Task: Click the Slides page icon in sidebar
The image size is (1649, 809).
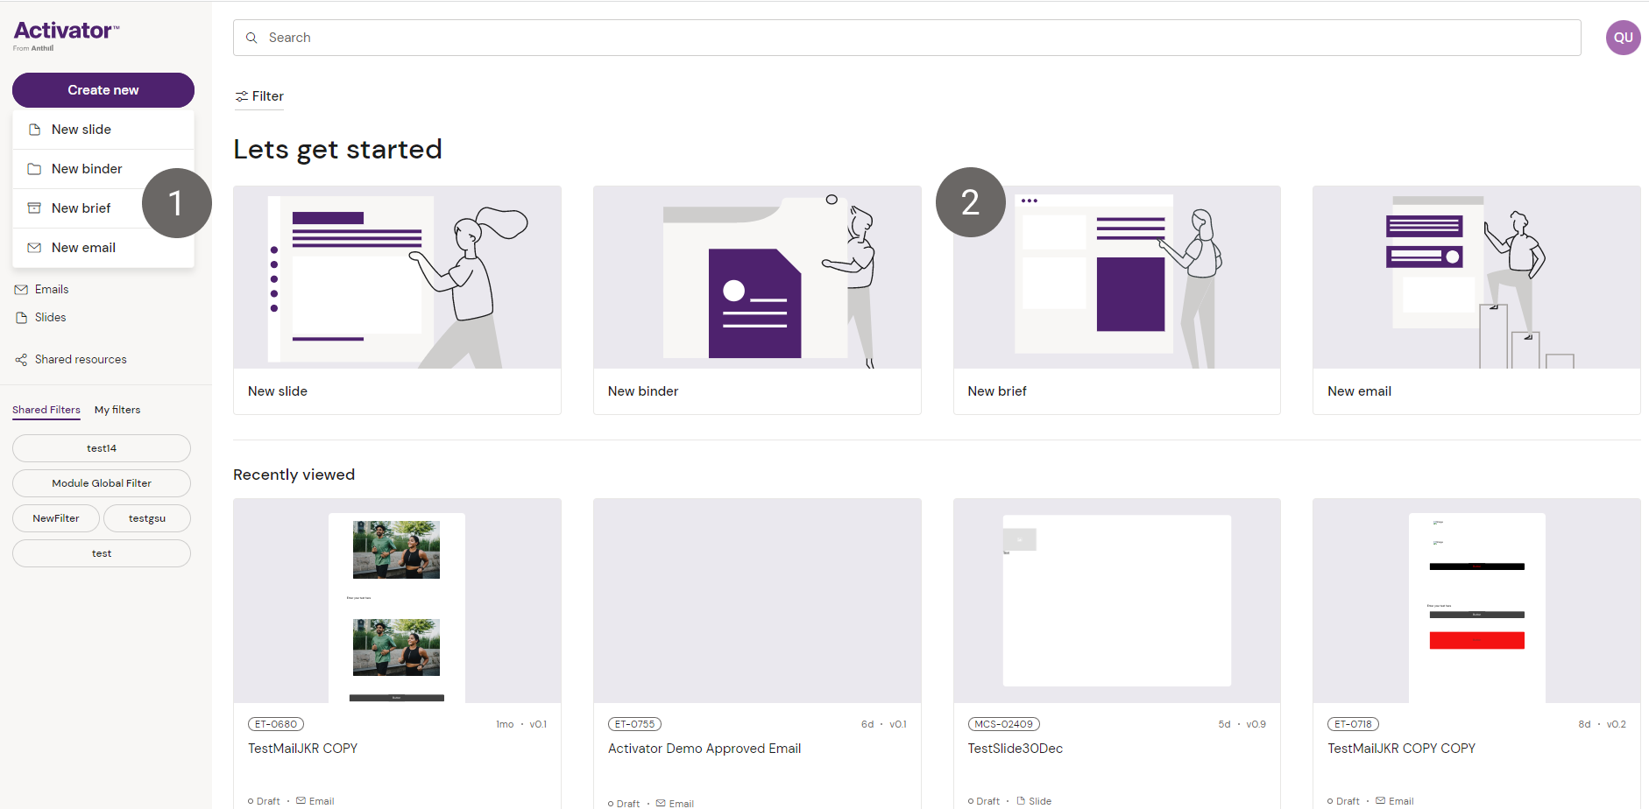Action: coord(21,318)
